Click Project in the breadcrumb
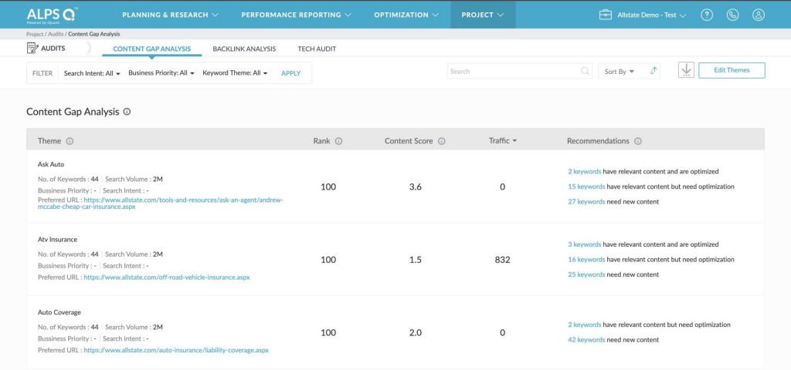This screenshot has height=370, width=791. click(35, 34)
